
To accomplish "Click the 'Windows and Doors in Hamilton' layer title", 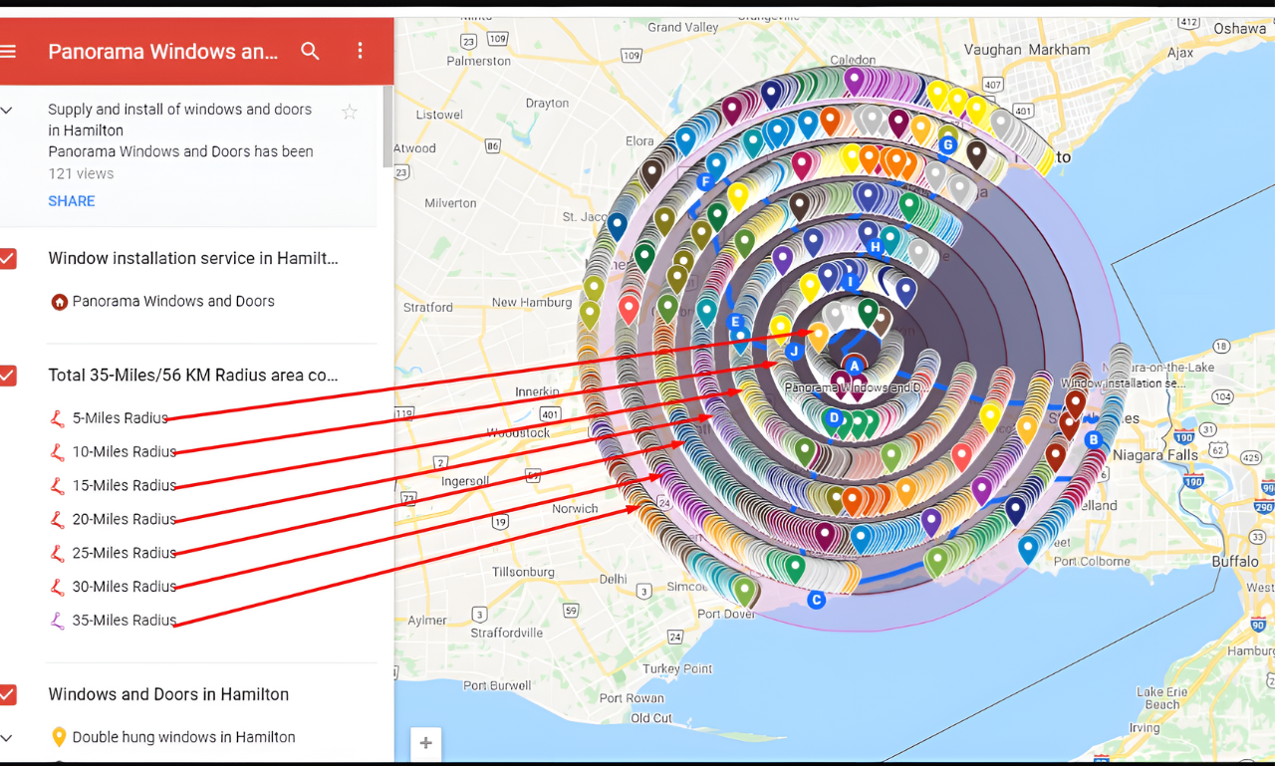I will pos(168,694).
